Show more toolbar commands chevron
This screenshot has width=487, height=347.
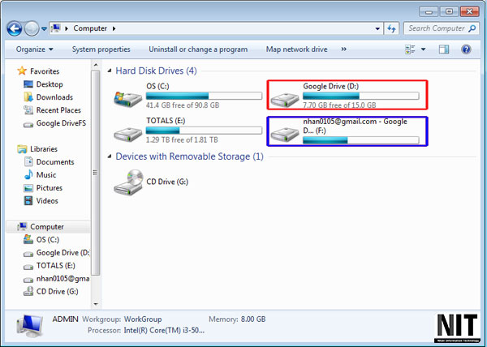tap(343, 49)
